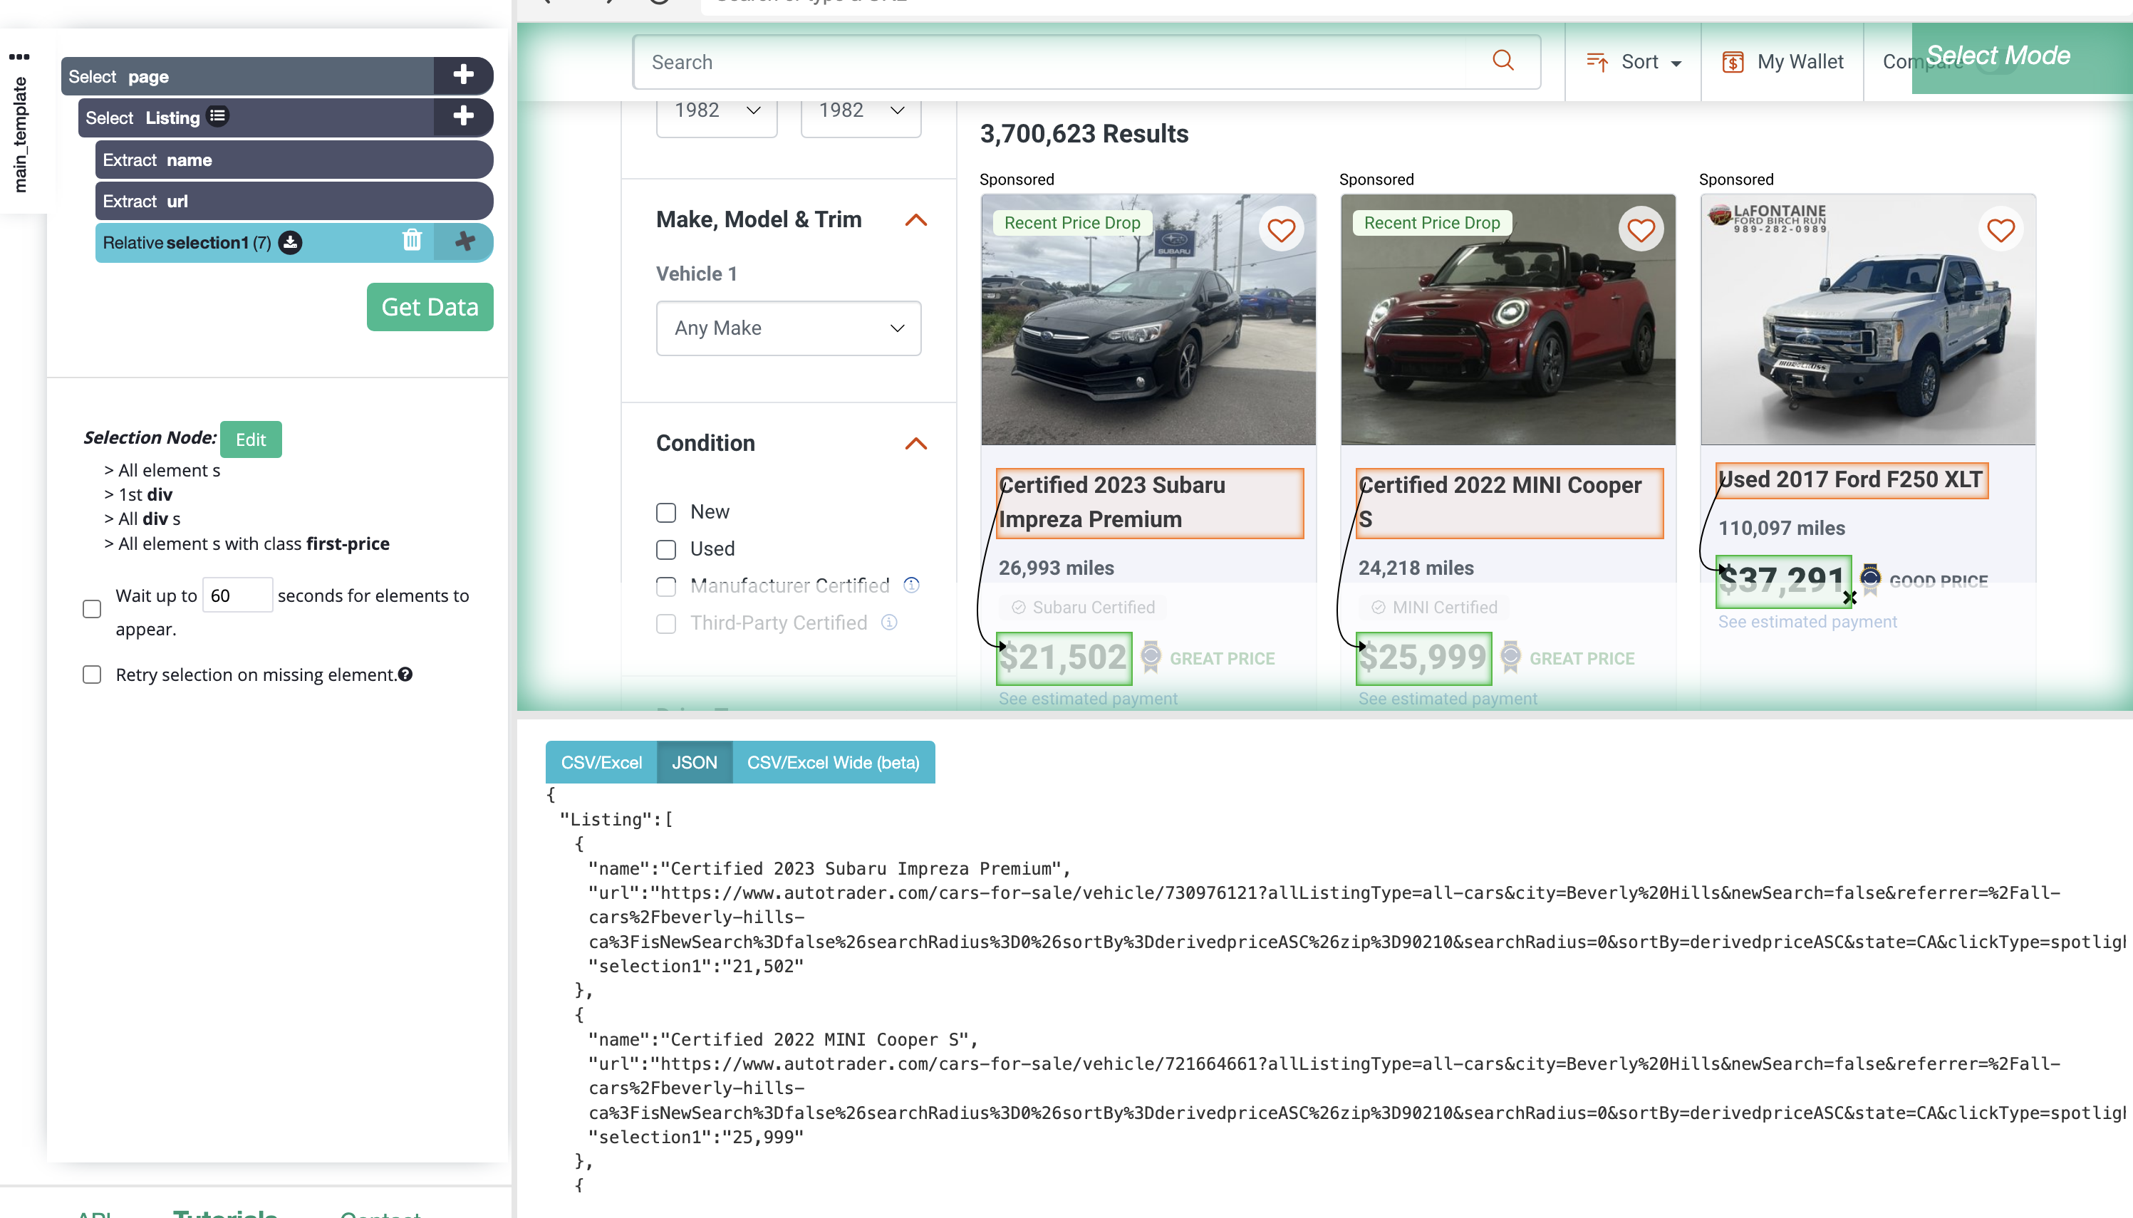This screenshot has height=1218, width=2133.
Task: Select the Extract url command
Action: [294, 201]
